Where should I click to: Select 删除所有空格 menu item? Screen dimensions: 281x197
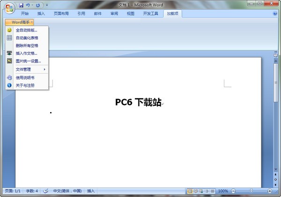[27, 46]
